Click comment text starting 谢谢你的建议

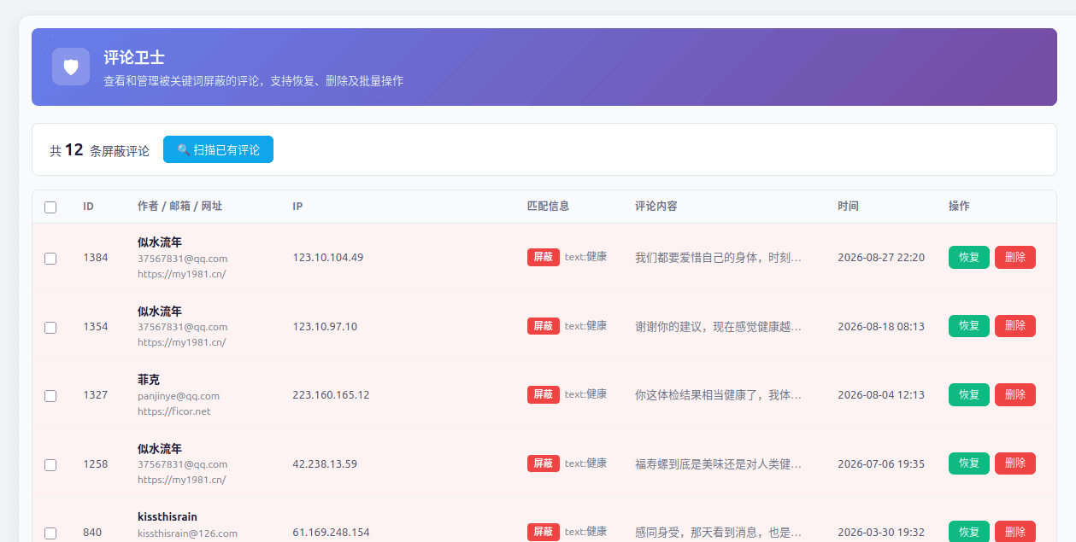point(718,326)
